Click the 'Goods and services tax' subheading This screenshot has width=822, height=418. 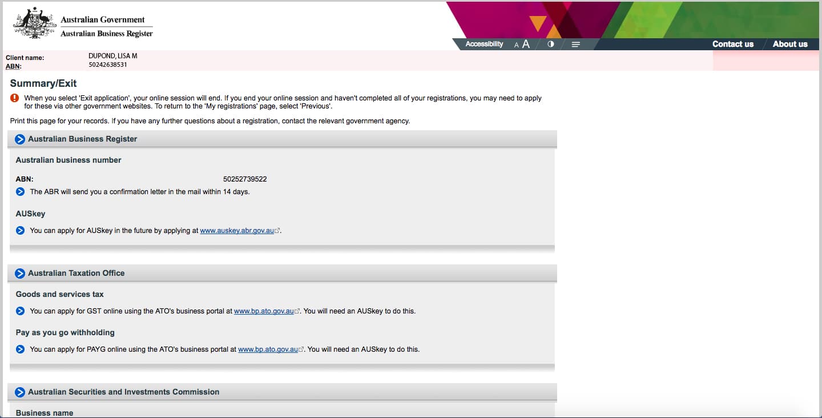pyautogui.click(x=60, y=294)
